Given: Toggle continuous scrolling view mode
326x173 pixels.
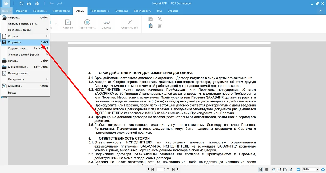Looking at the screenshot, I should [260, 169].
